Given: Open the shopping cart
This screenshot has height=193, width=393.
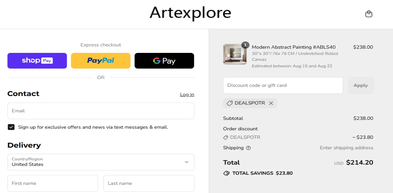Looking at the screenshot, I should 369,14.
